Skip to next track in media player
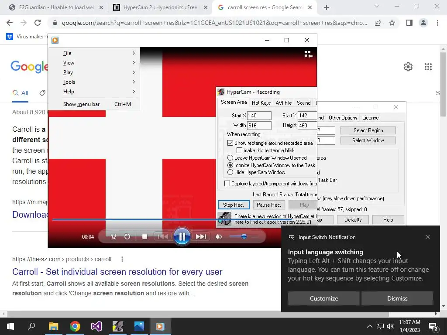This screenshot has width=447, height=335. (x=201, y=236)
